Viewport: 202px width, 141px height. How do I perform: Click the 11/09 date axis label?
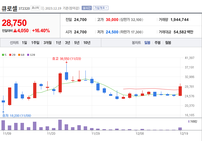[x=7, y=134]
